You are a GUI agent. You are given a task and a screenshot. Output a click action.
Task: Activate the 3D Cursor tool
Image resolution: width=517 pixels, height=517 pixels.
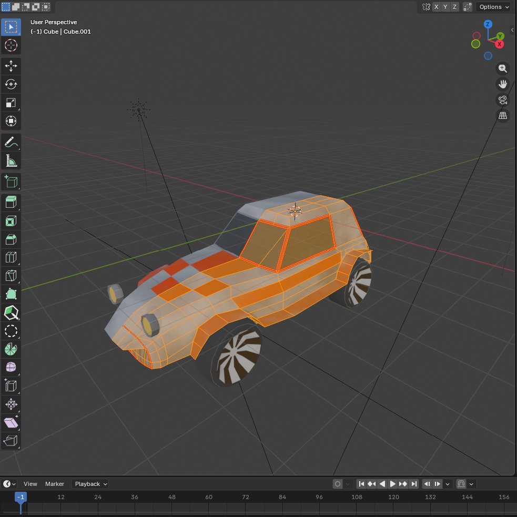click(11, 46)
